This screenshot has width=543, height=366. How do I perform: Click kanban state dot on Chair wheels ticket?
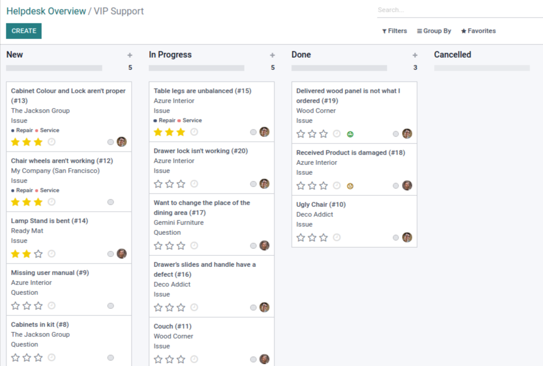[111, 202]
